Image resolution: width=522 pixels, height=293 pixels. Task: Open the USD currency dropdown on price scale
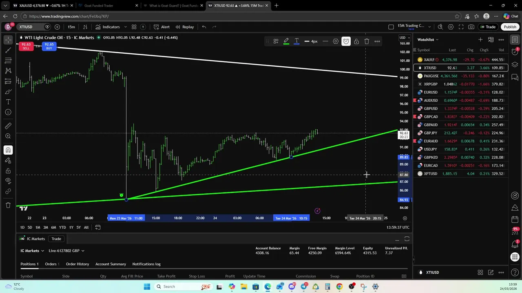click(404, 38)
